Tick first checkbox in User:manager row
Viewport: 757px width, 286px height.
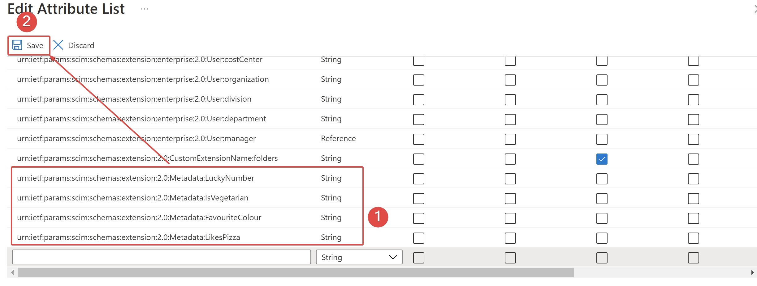click(418, 139)
